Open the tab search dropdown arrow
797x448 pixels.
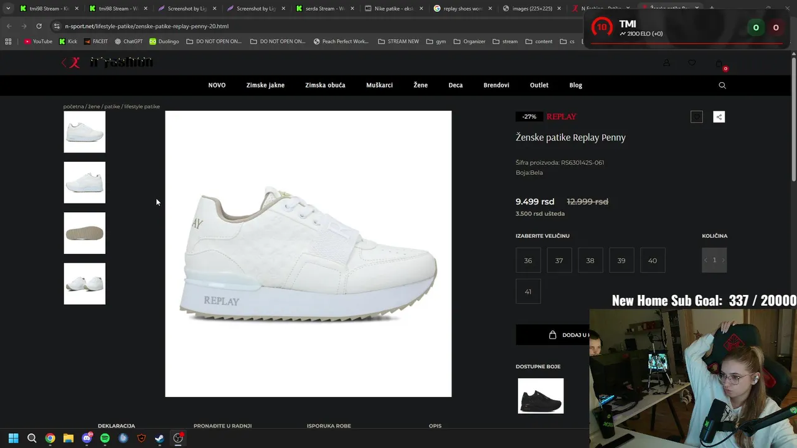point(8,8)
